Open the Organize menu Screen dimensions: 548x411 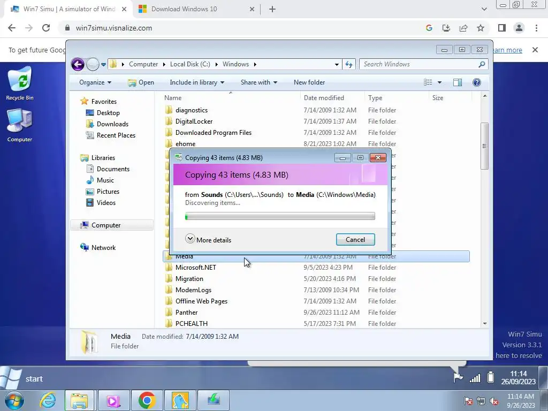point(95,82)
